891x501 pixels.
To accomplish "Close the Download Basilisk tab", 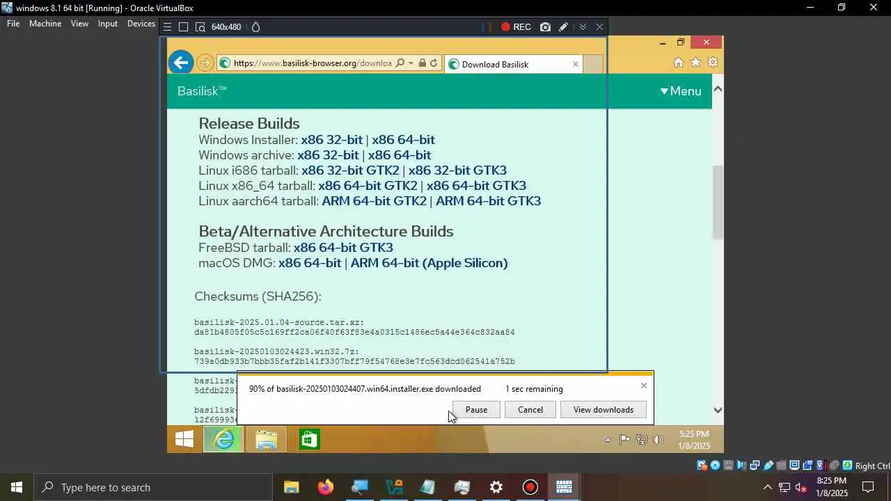I will pos(575,64).
